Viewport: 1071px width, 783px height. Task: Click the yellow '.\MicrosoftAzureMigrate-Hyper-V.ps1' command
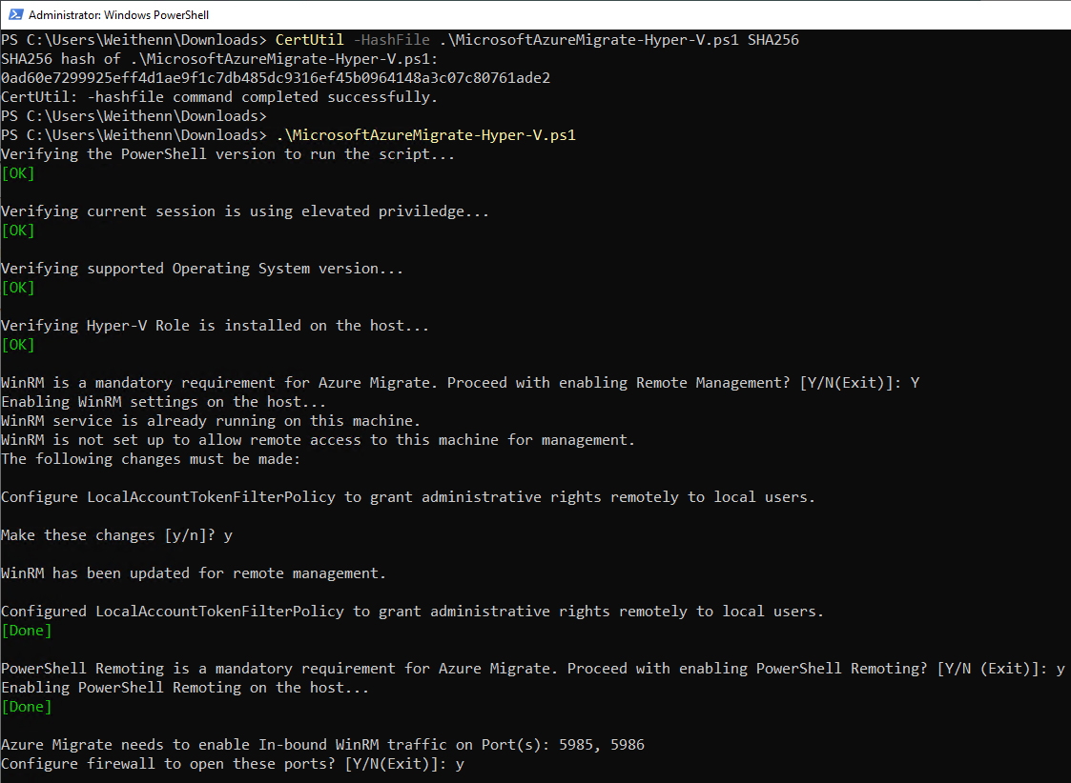[x=426, y=135]
